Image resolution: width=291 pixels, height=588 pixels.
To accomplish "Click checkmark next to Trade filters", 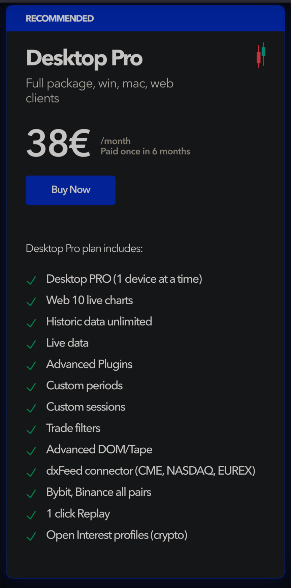I will tap(31, 429).
